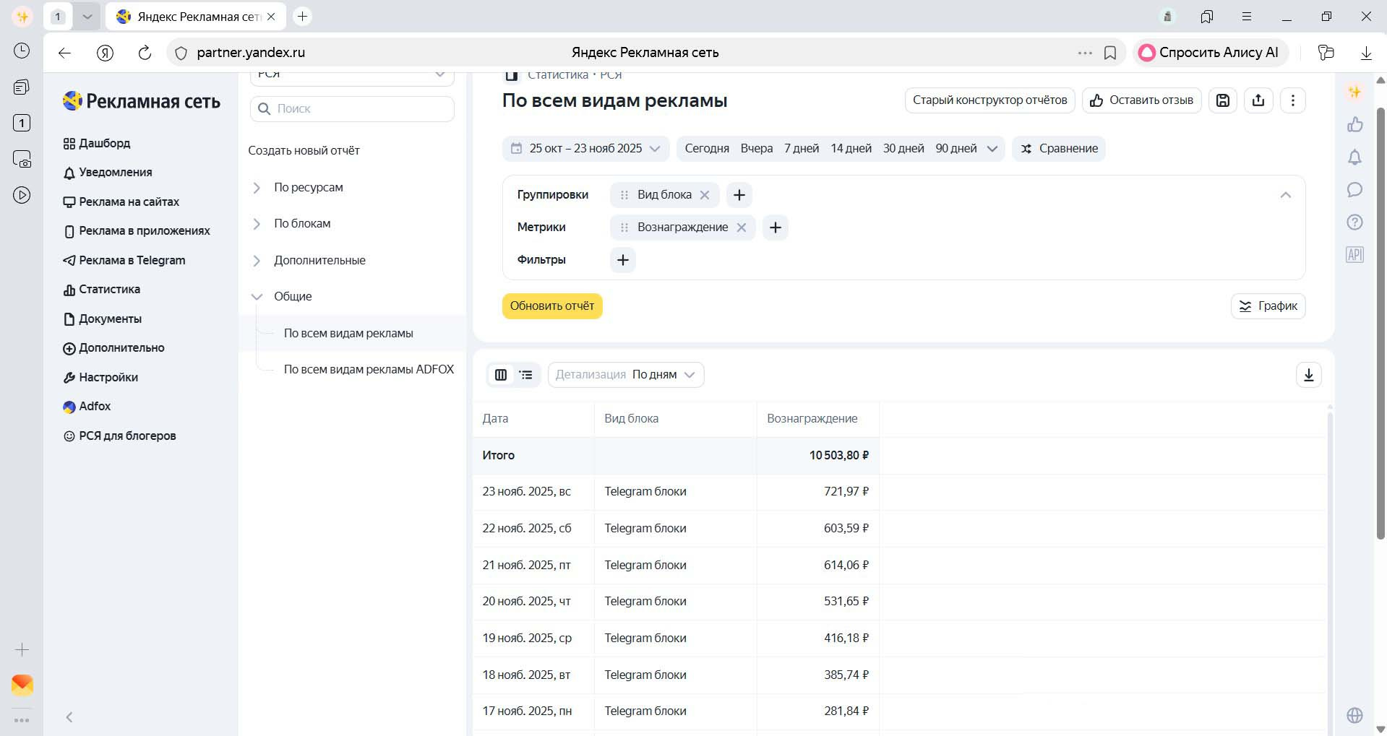This screenshot has width=1387, height=736.
Task: Open Статистика in the left sidebar
Action: (109, 290)
